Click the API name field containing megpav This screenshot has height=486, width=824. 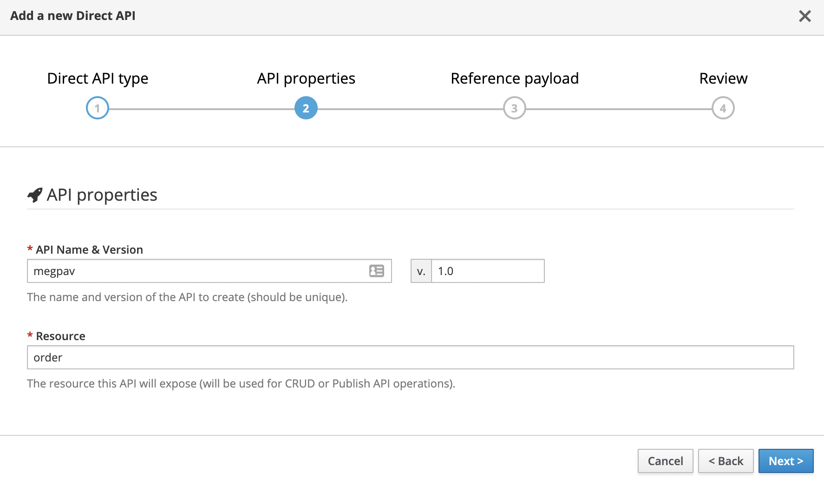pos(195,271)
